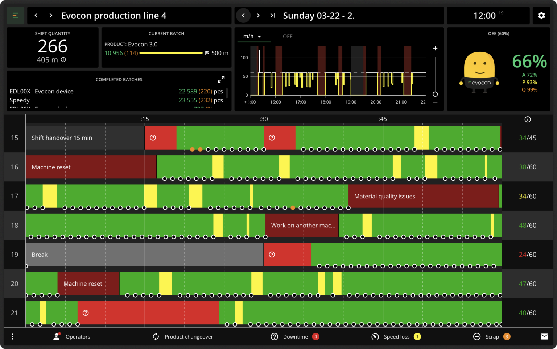Open Scrap list

[x=492, y=337]
